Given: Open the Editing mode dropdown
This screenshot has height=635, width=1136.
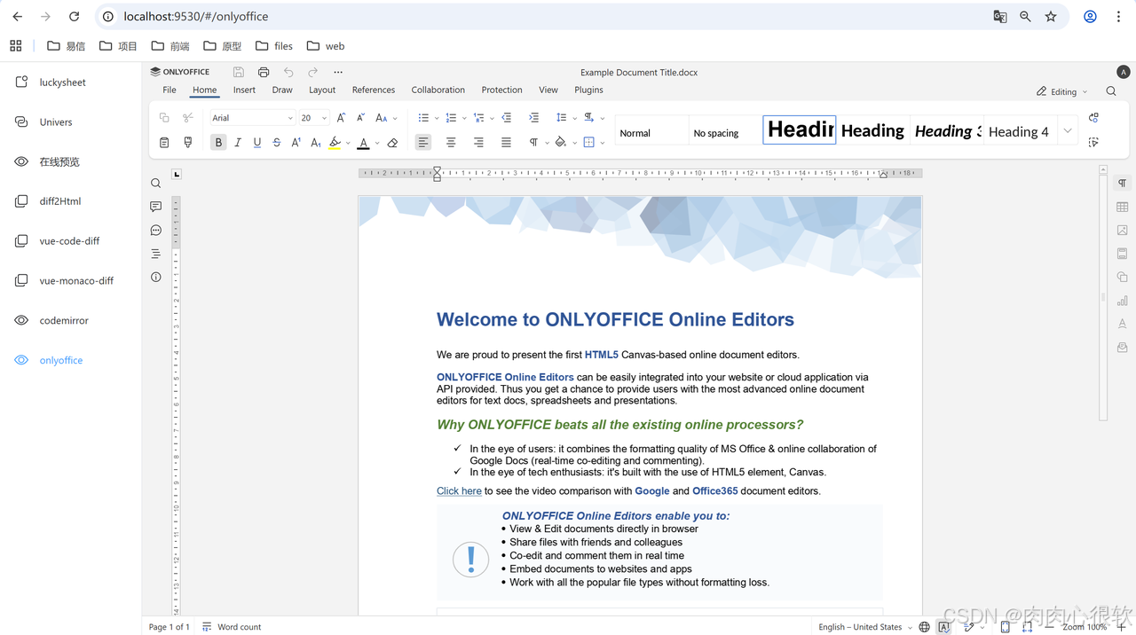Looking at the screenshot, I should [1061, 91].
